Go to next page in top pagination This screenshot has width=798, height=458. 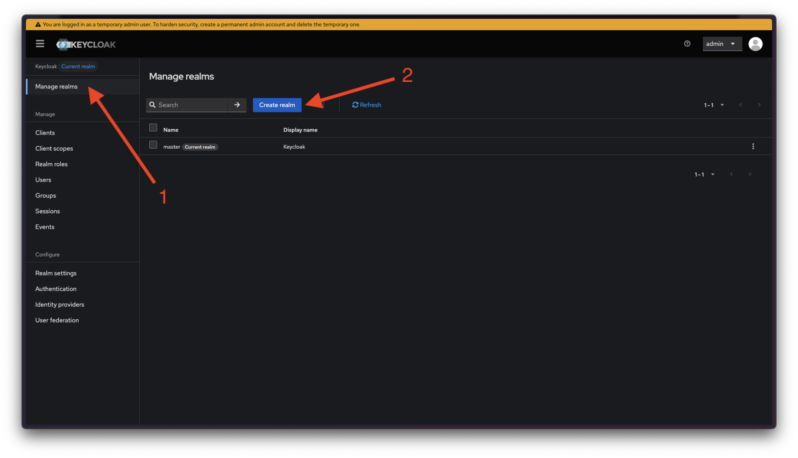[759, 105]
